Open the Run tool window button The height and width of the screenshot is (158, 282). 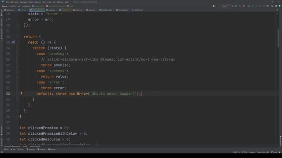(13, 149)
